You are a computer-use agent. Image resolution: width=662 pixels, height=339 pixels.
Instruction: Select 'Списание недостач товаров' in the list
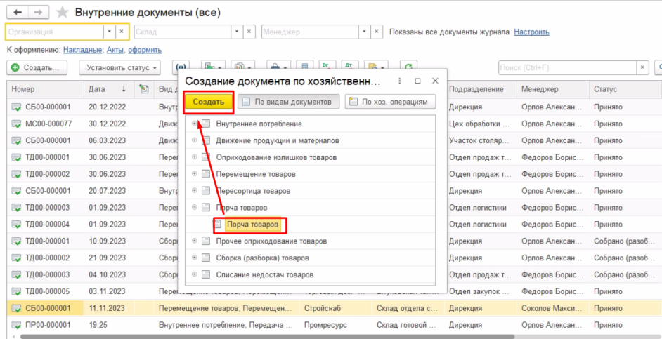point(264,274)
